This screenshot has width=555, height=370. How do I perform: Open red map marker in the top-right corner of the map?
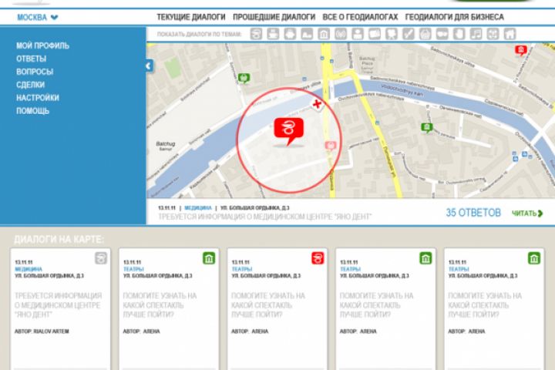click(520, 50)
